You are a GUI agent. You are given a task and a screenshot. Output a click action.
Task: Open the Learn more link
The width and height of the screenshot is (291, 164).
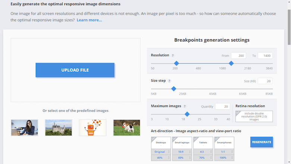coord(89,20)
